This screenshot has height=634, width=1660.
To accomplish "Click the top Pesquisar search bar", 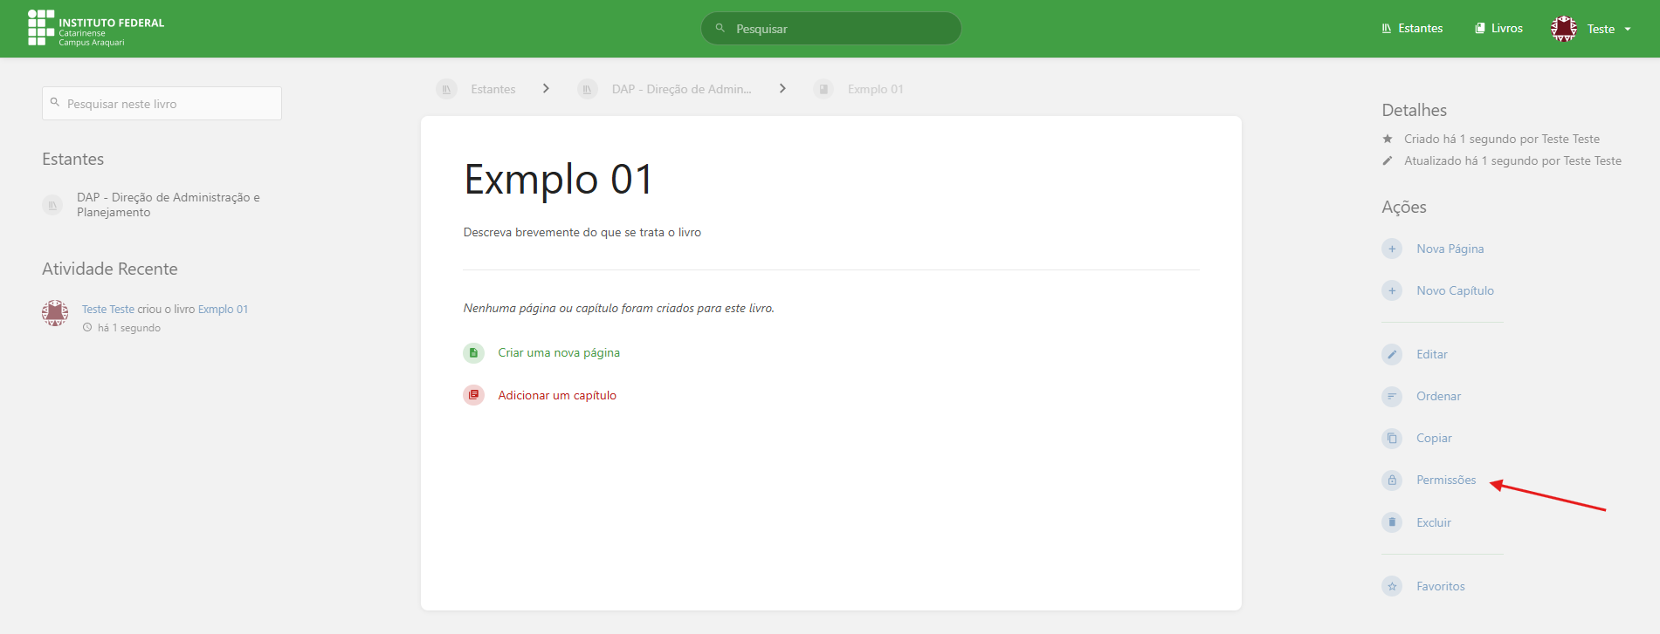I will tap(830, 29).
